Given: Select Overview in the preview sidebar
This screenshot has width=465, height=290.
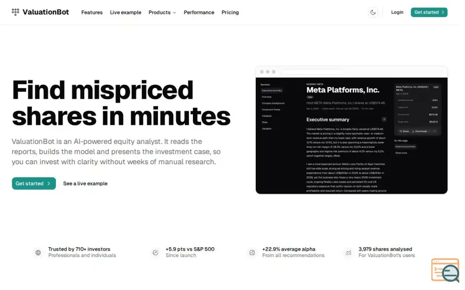Looking at the screenshot, I should click(x=266, y=97).
